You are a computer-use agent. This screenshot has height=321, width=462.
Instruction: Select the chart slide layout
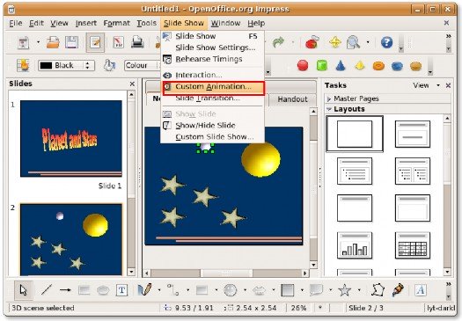pyautogui.click(x=355, y=245)
